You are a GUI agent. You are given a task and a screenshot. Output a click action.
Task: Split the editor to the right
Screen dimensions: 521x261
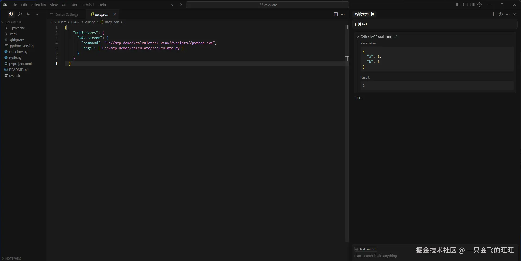point(336,14)
